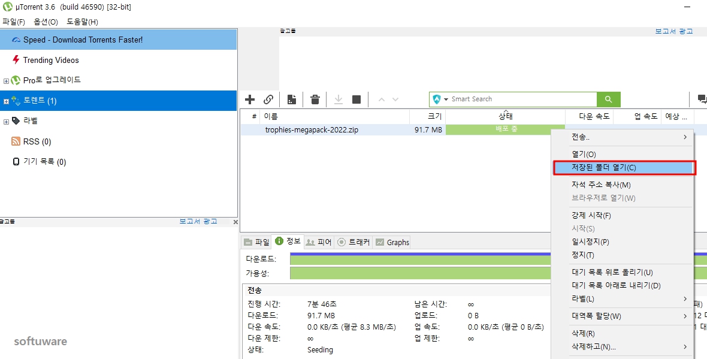The height and width of the screenshot is (359, 707).
Task: Sort by the 다운 속도 column header
Action: (590, 116)
